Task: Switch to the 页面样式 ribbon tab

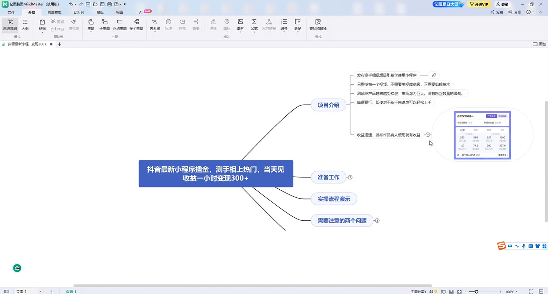Action: tap(54, 12)
